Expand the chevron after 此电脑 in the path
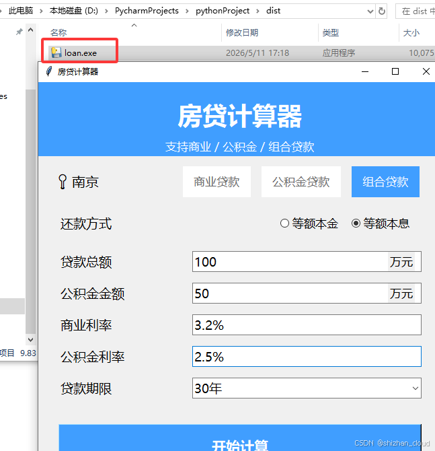 [42, 11]
